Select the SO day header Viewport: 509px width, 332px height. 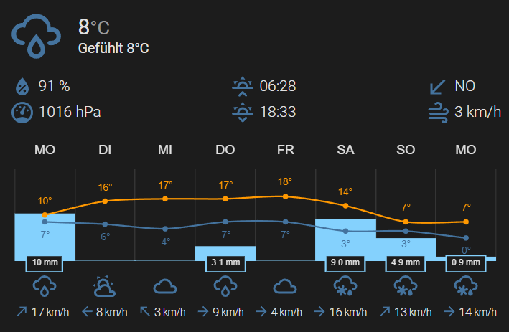tap(406, 150)
